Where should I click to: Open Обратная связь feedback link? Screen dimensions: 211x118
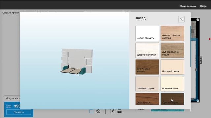point(187,6)
